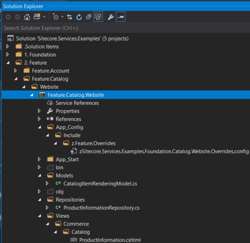Viewport: 250px width, 243px height.
Task: Expand the App_Start folder
Action: click(39, 159)
